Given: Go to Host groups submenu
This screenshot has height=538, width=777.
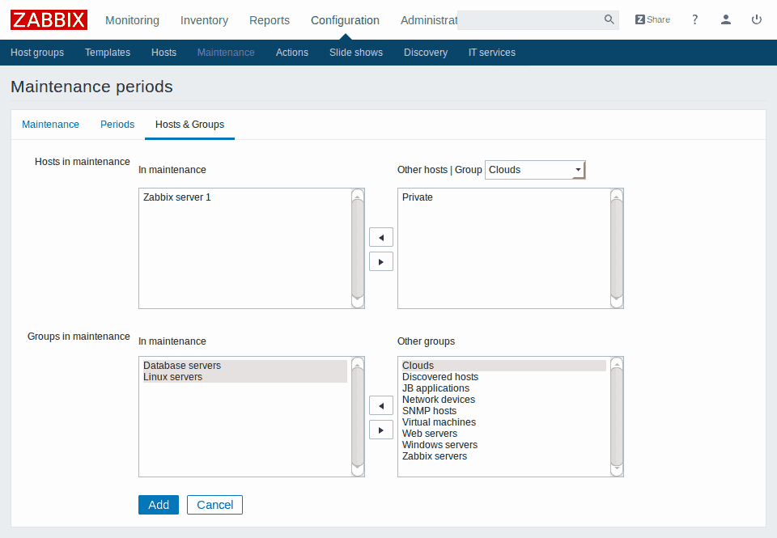Looking at the screenshot, I should pyautogui.click(x=37, y=53).
